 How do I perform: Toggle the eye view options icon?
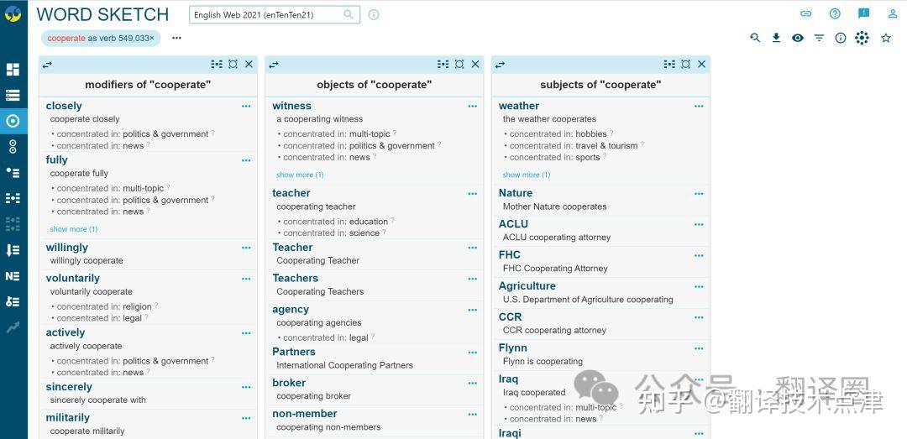tap(798, 38)
